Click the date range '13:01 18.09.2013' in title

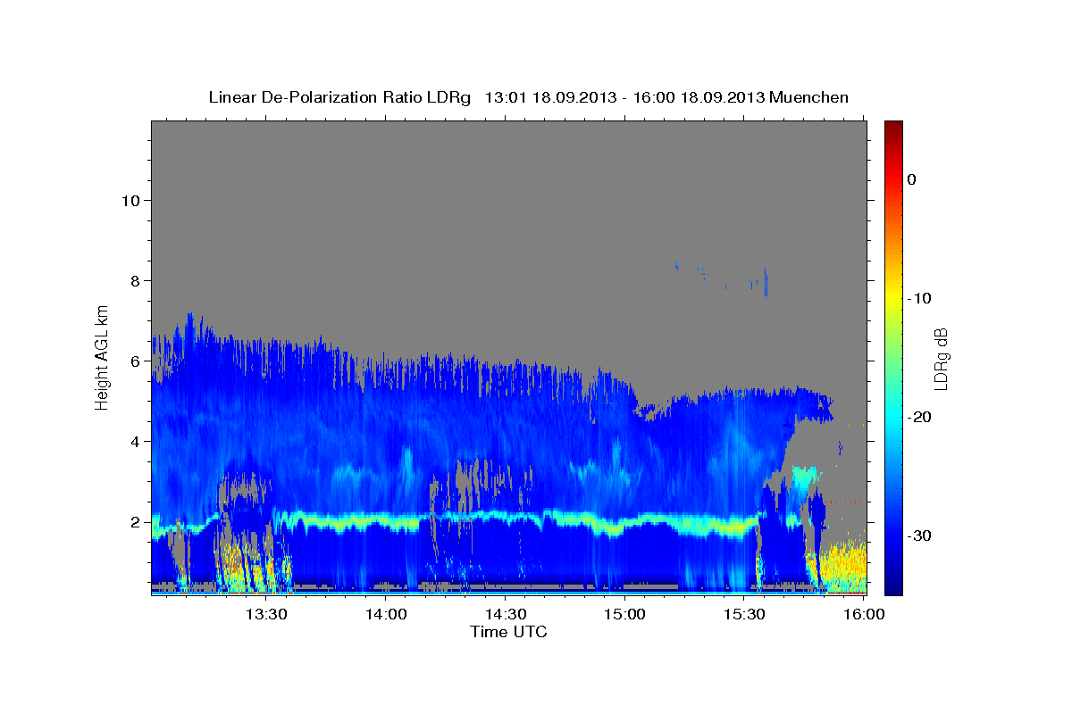[549, 97]
